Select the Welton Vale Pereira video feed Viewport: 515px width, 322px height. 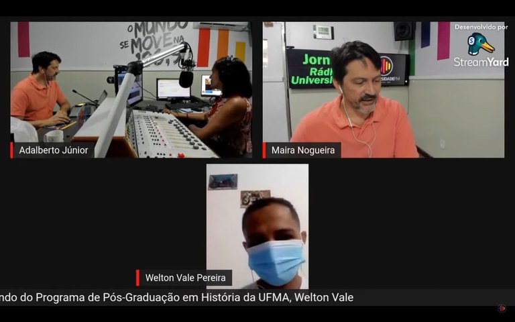coord(257,226)
